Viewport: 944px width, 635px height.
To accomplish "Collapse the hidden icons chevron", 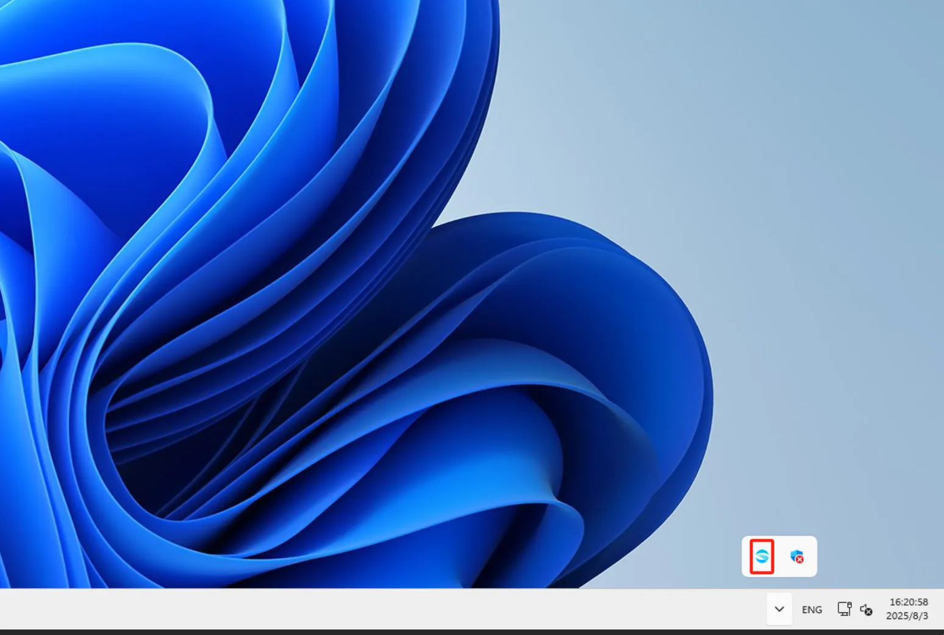I will (x=779, y=609).
